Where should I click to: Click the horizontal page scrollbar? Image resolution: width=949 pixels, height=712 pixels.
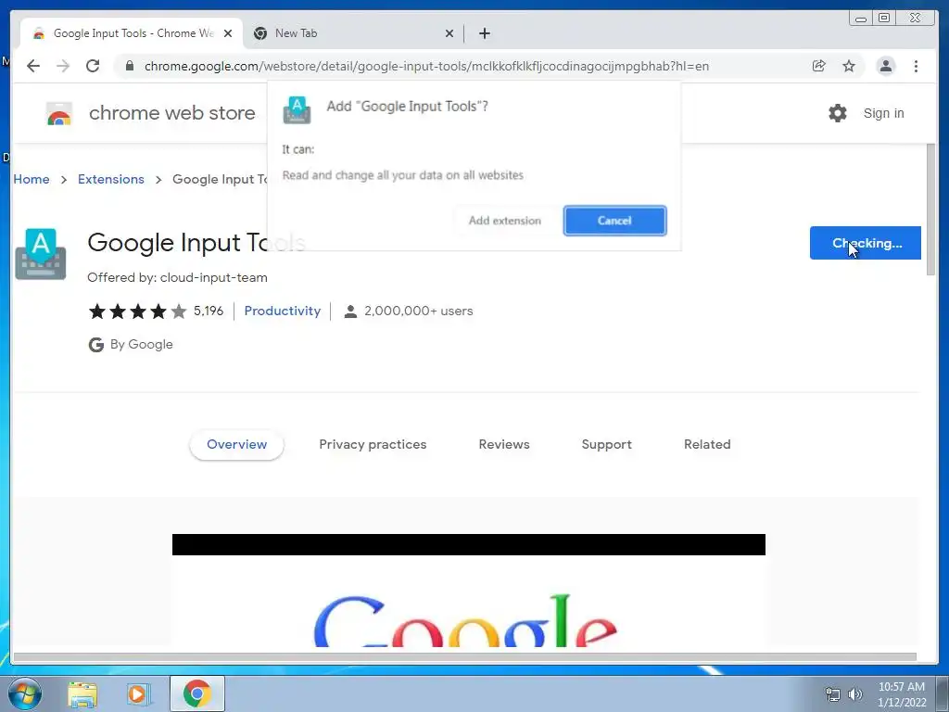(465, 657)
